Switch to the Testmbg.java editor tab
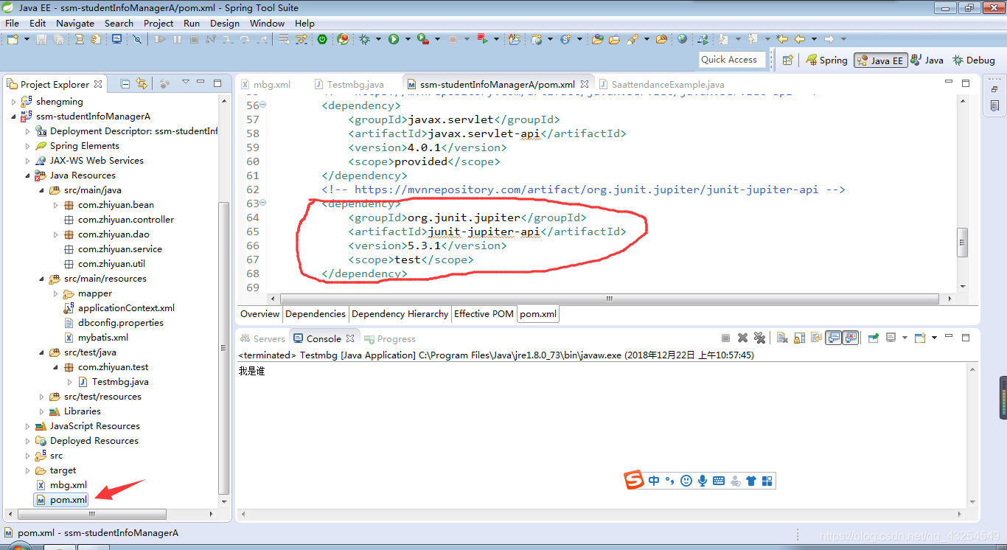The height and width of the screenshot is (550, 1007). pyautogui.click(x=349, y=84)
